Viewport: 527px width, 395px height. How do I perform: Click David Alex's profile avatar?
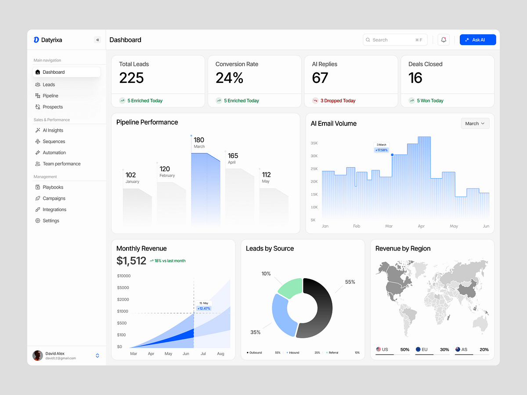pos(38,355)
